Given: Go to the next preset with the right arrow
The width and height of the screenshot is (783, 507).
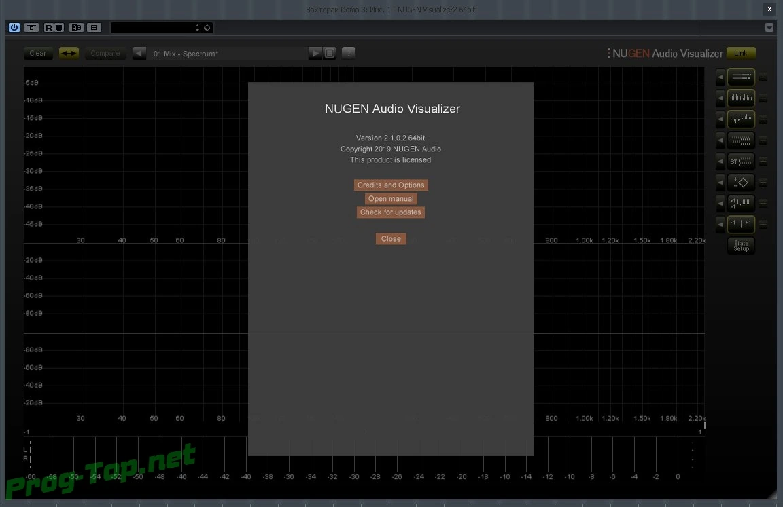Looking at the screenshot, I should coord(315,53).
